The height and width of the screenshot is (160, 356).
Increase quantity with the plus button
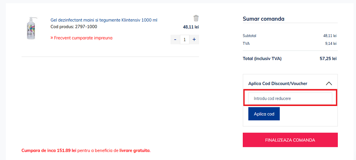click(194, 39)
